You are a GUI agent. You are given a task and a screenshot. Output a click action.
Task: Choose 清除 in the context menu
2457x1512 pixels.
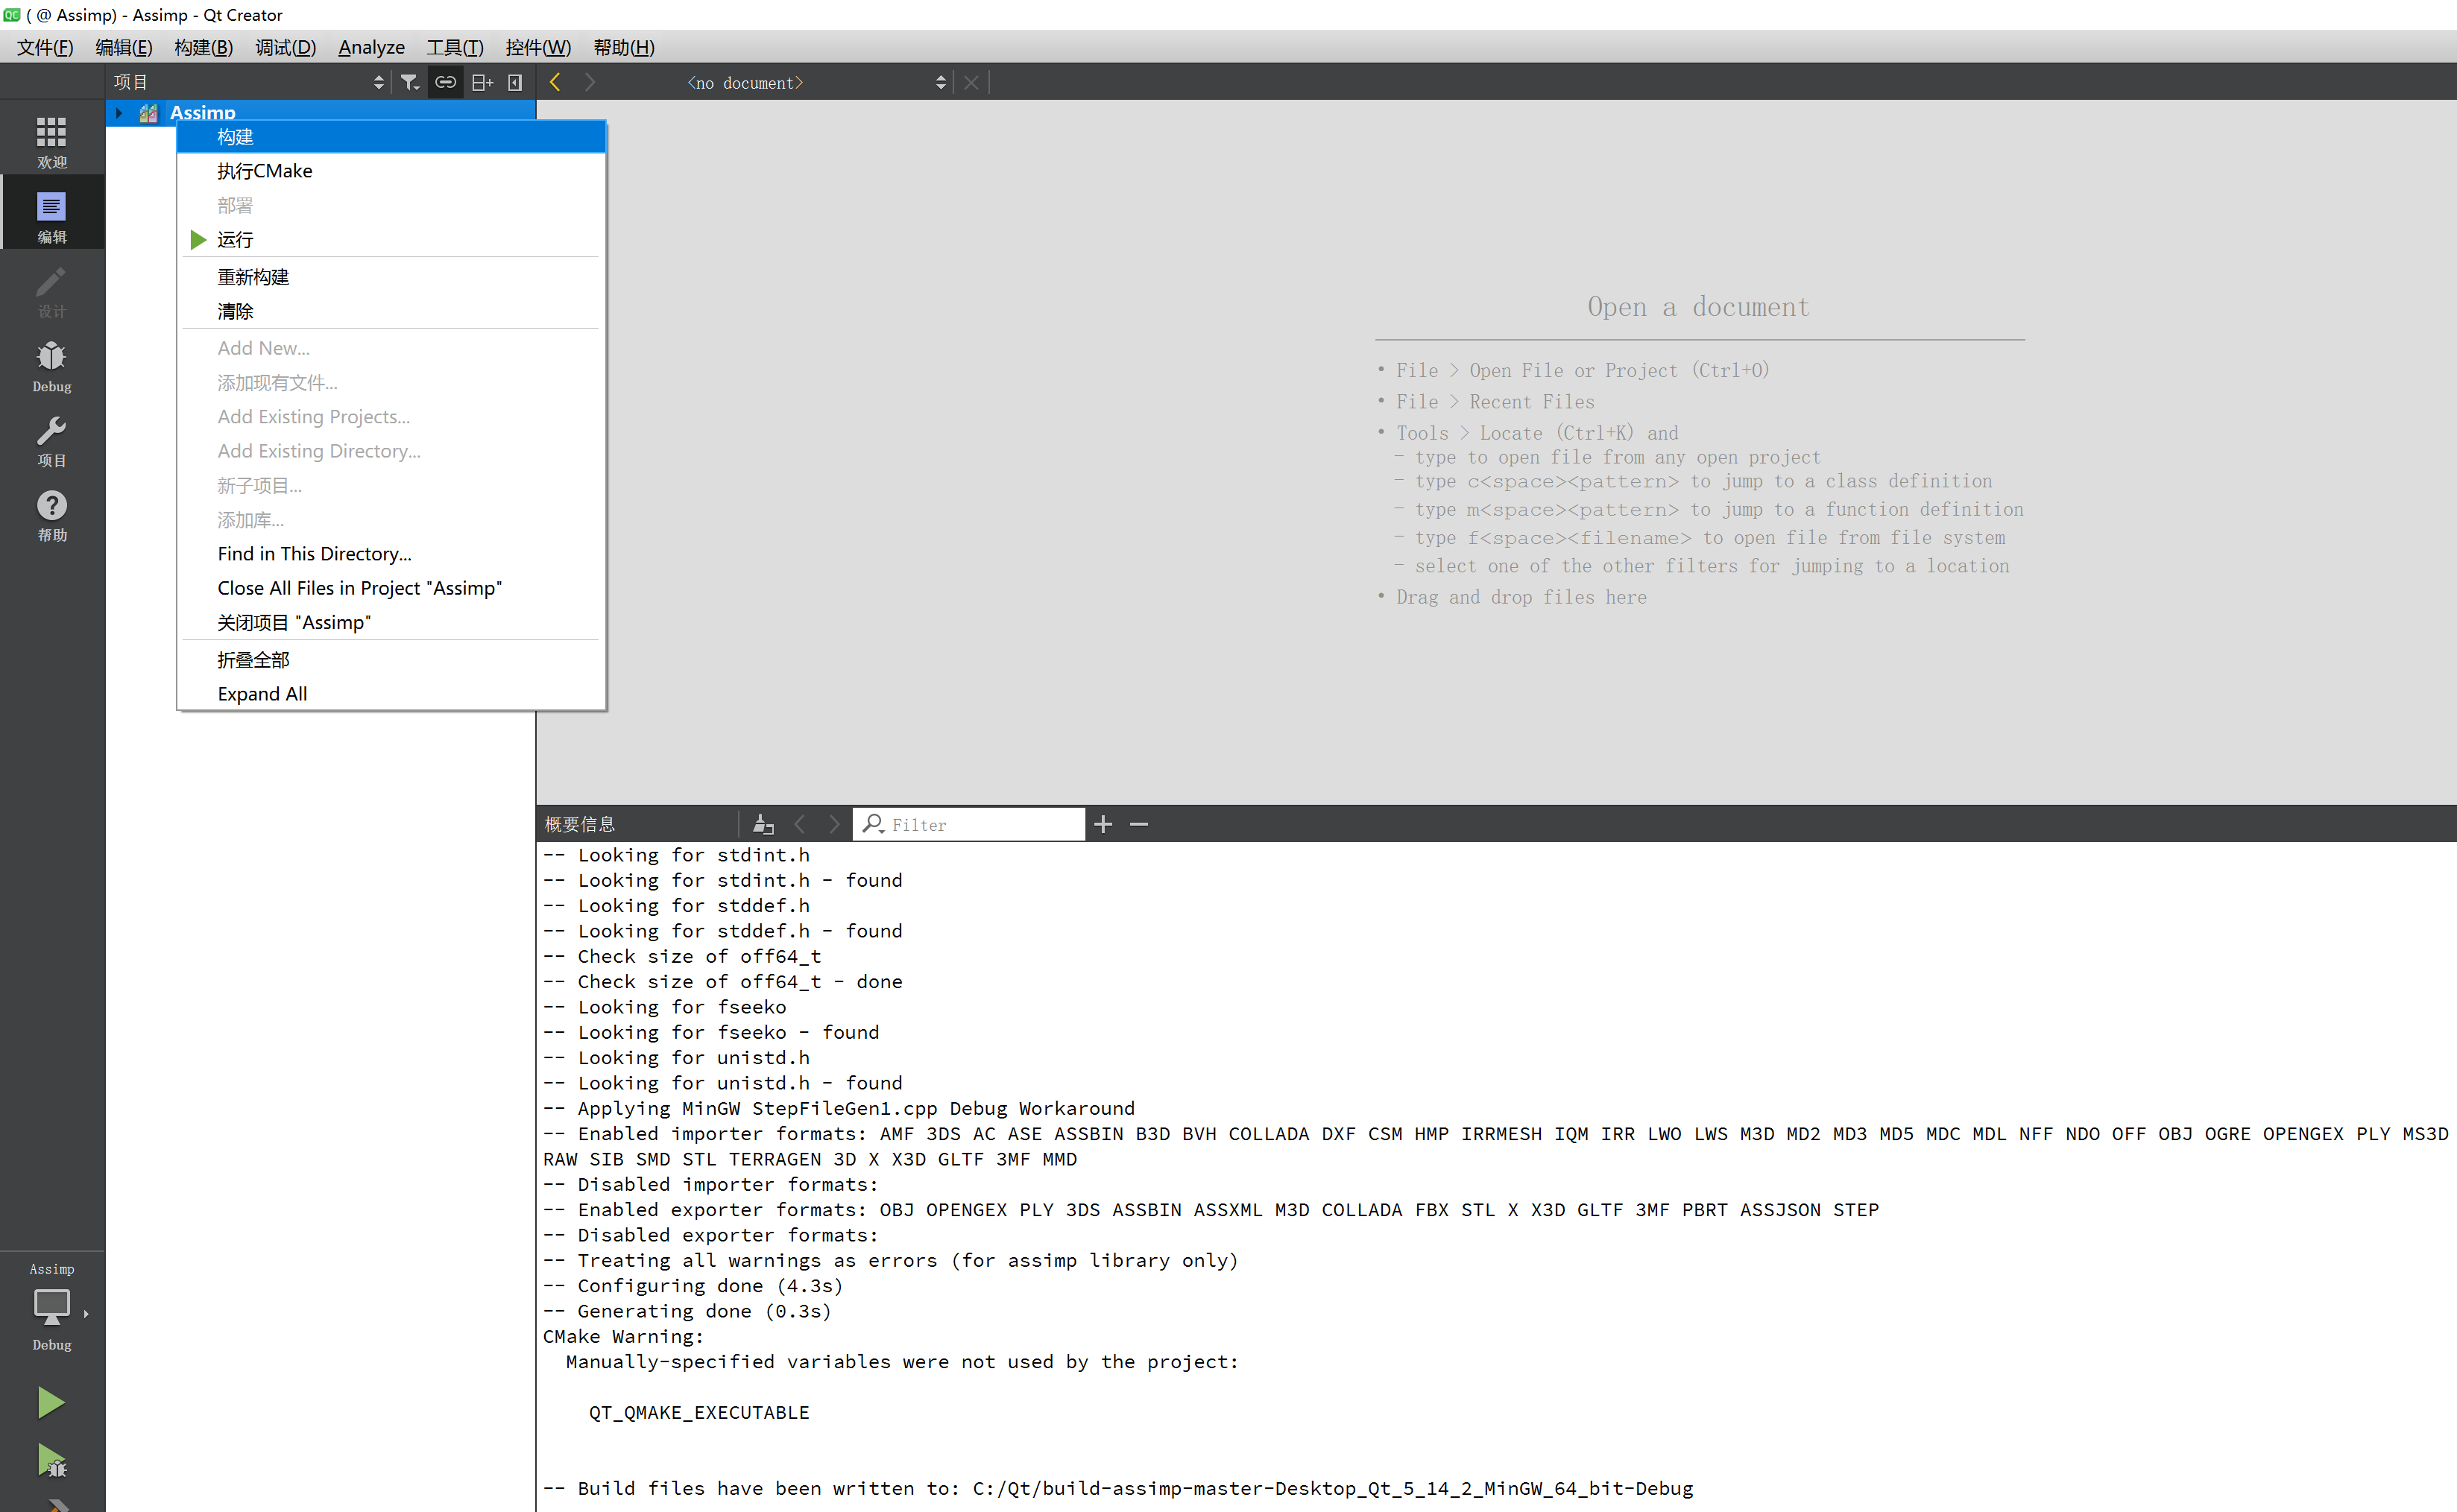point(391,311)
